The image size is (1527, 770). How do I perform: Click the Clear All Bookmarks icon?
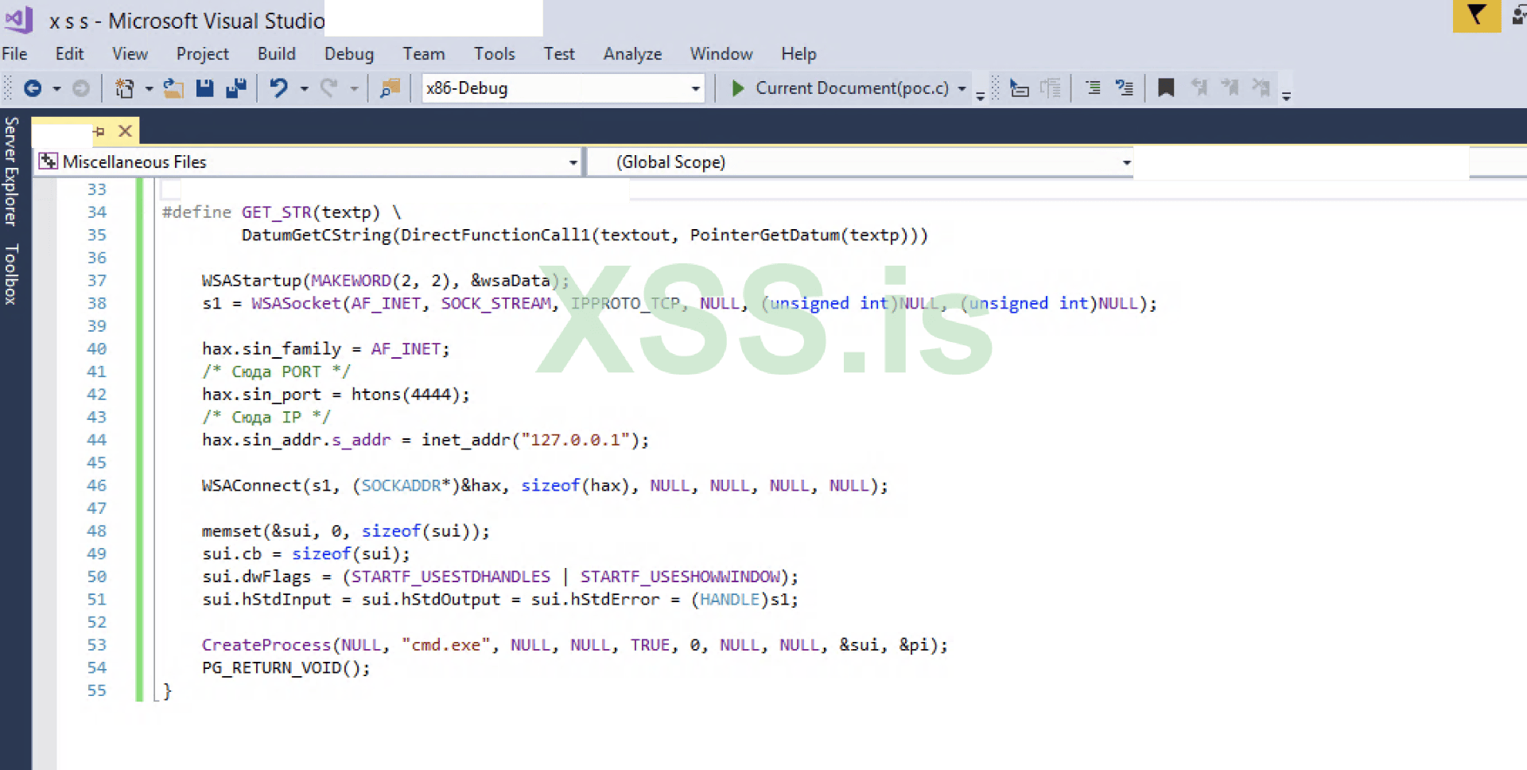(1261, 87)
